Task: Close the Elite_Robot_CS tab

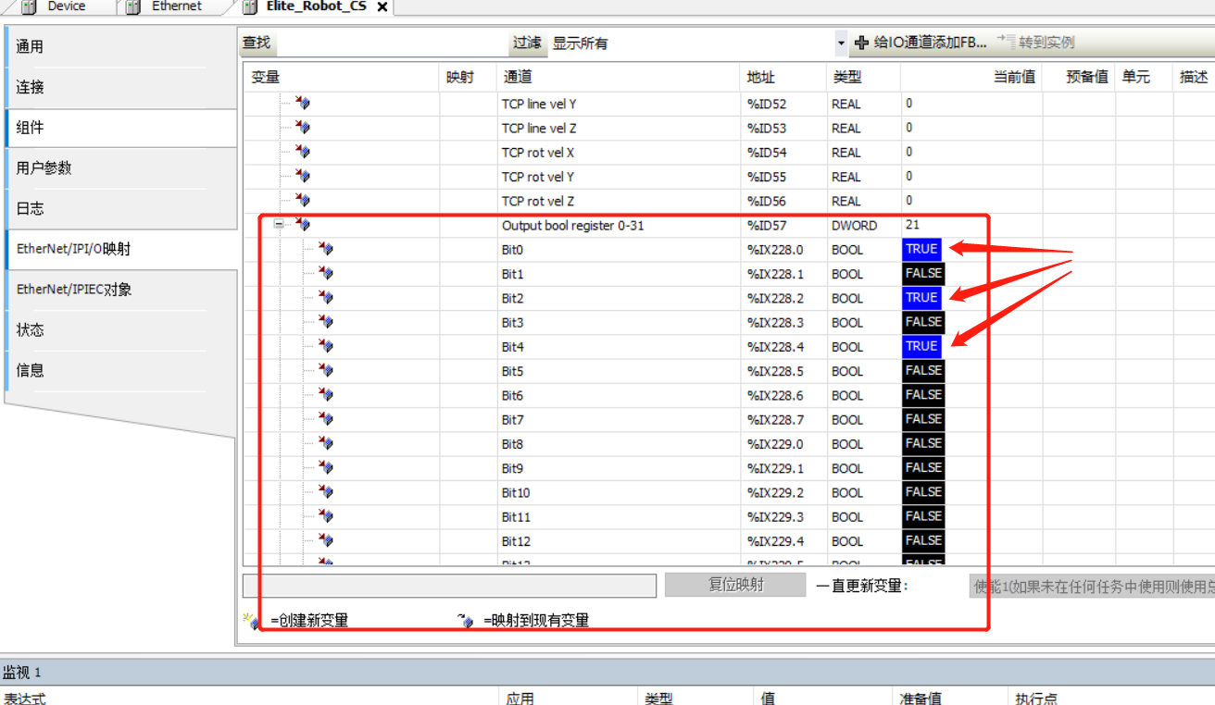Action: point(382,6)
